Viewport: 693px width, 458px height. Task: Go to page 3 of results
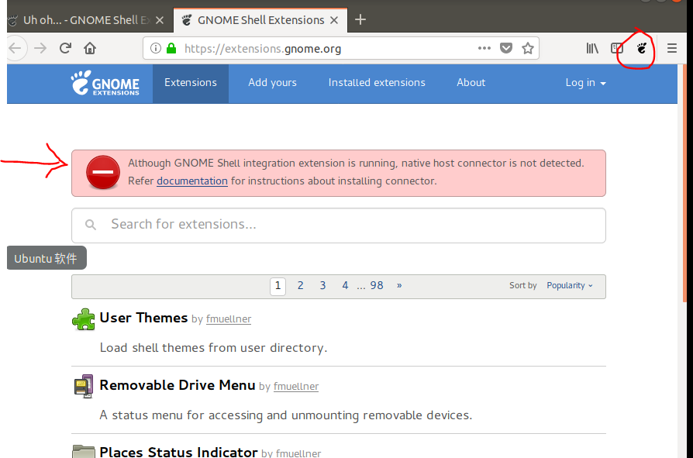pyautogui.click(x=322, y=286)
